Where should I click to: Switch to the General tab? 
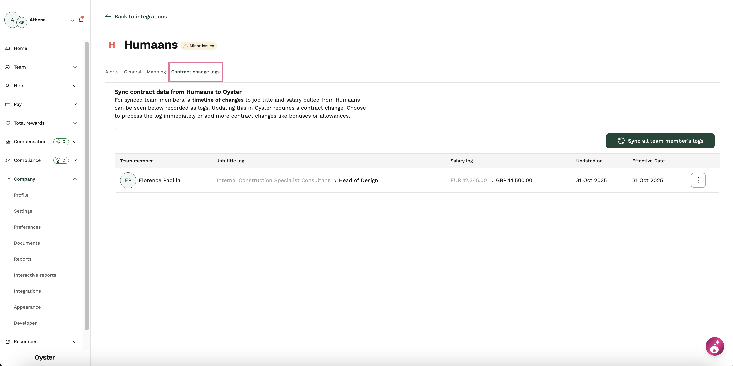pyautogui.click(x=132, y=72)
